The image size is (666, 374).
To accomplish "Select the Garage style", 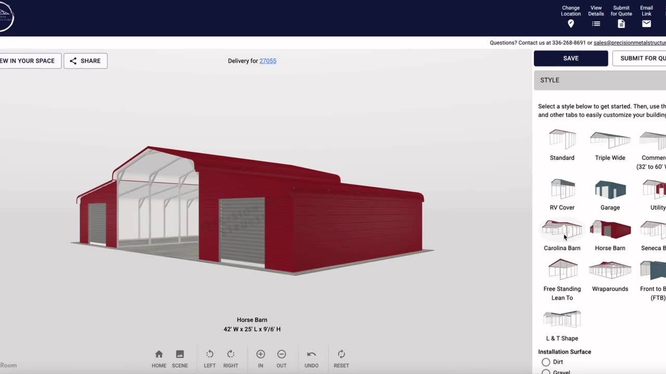I will coord(610,190).
